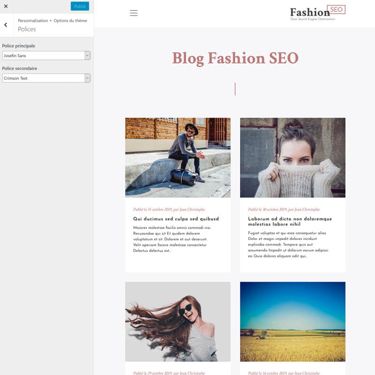375x375 pixels.
Task: Click the "Polices" section title
Action: tap(27, 29)
